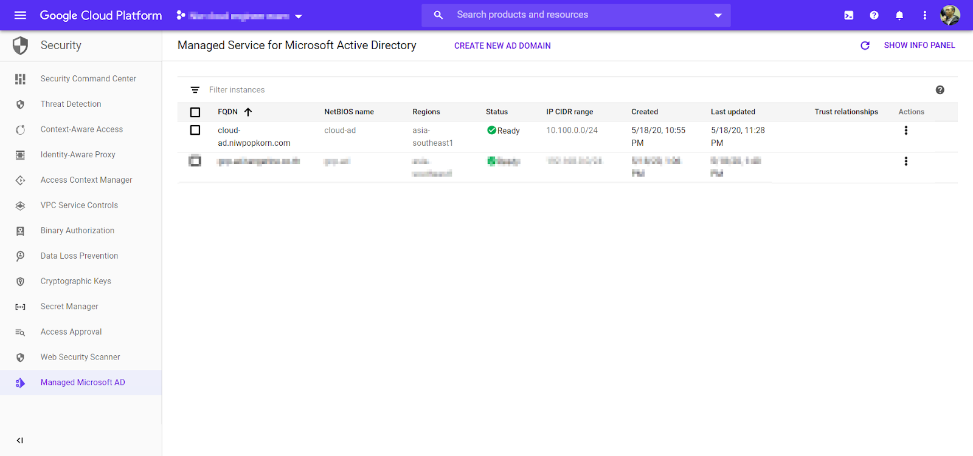Open the help question mark icon in header

point(874,15)
